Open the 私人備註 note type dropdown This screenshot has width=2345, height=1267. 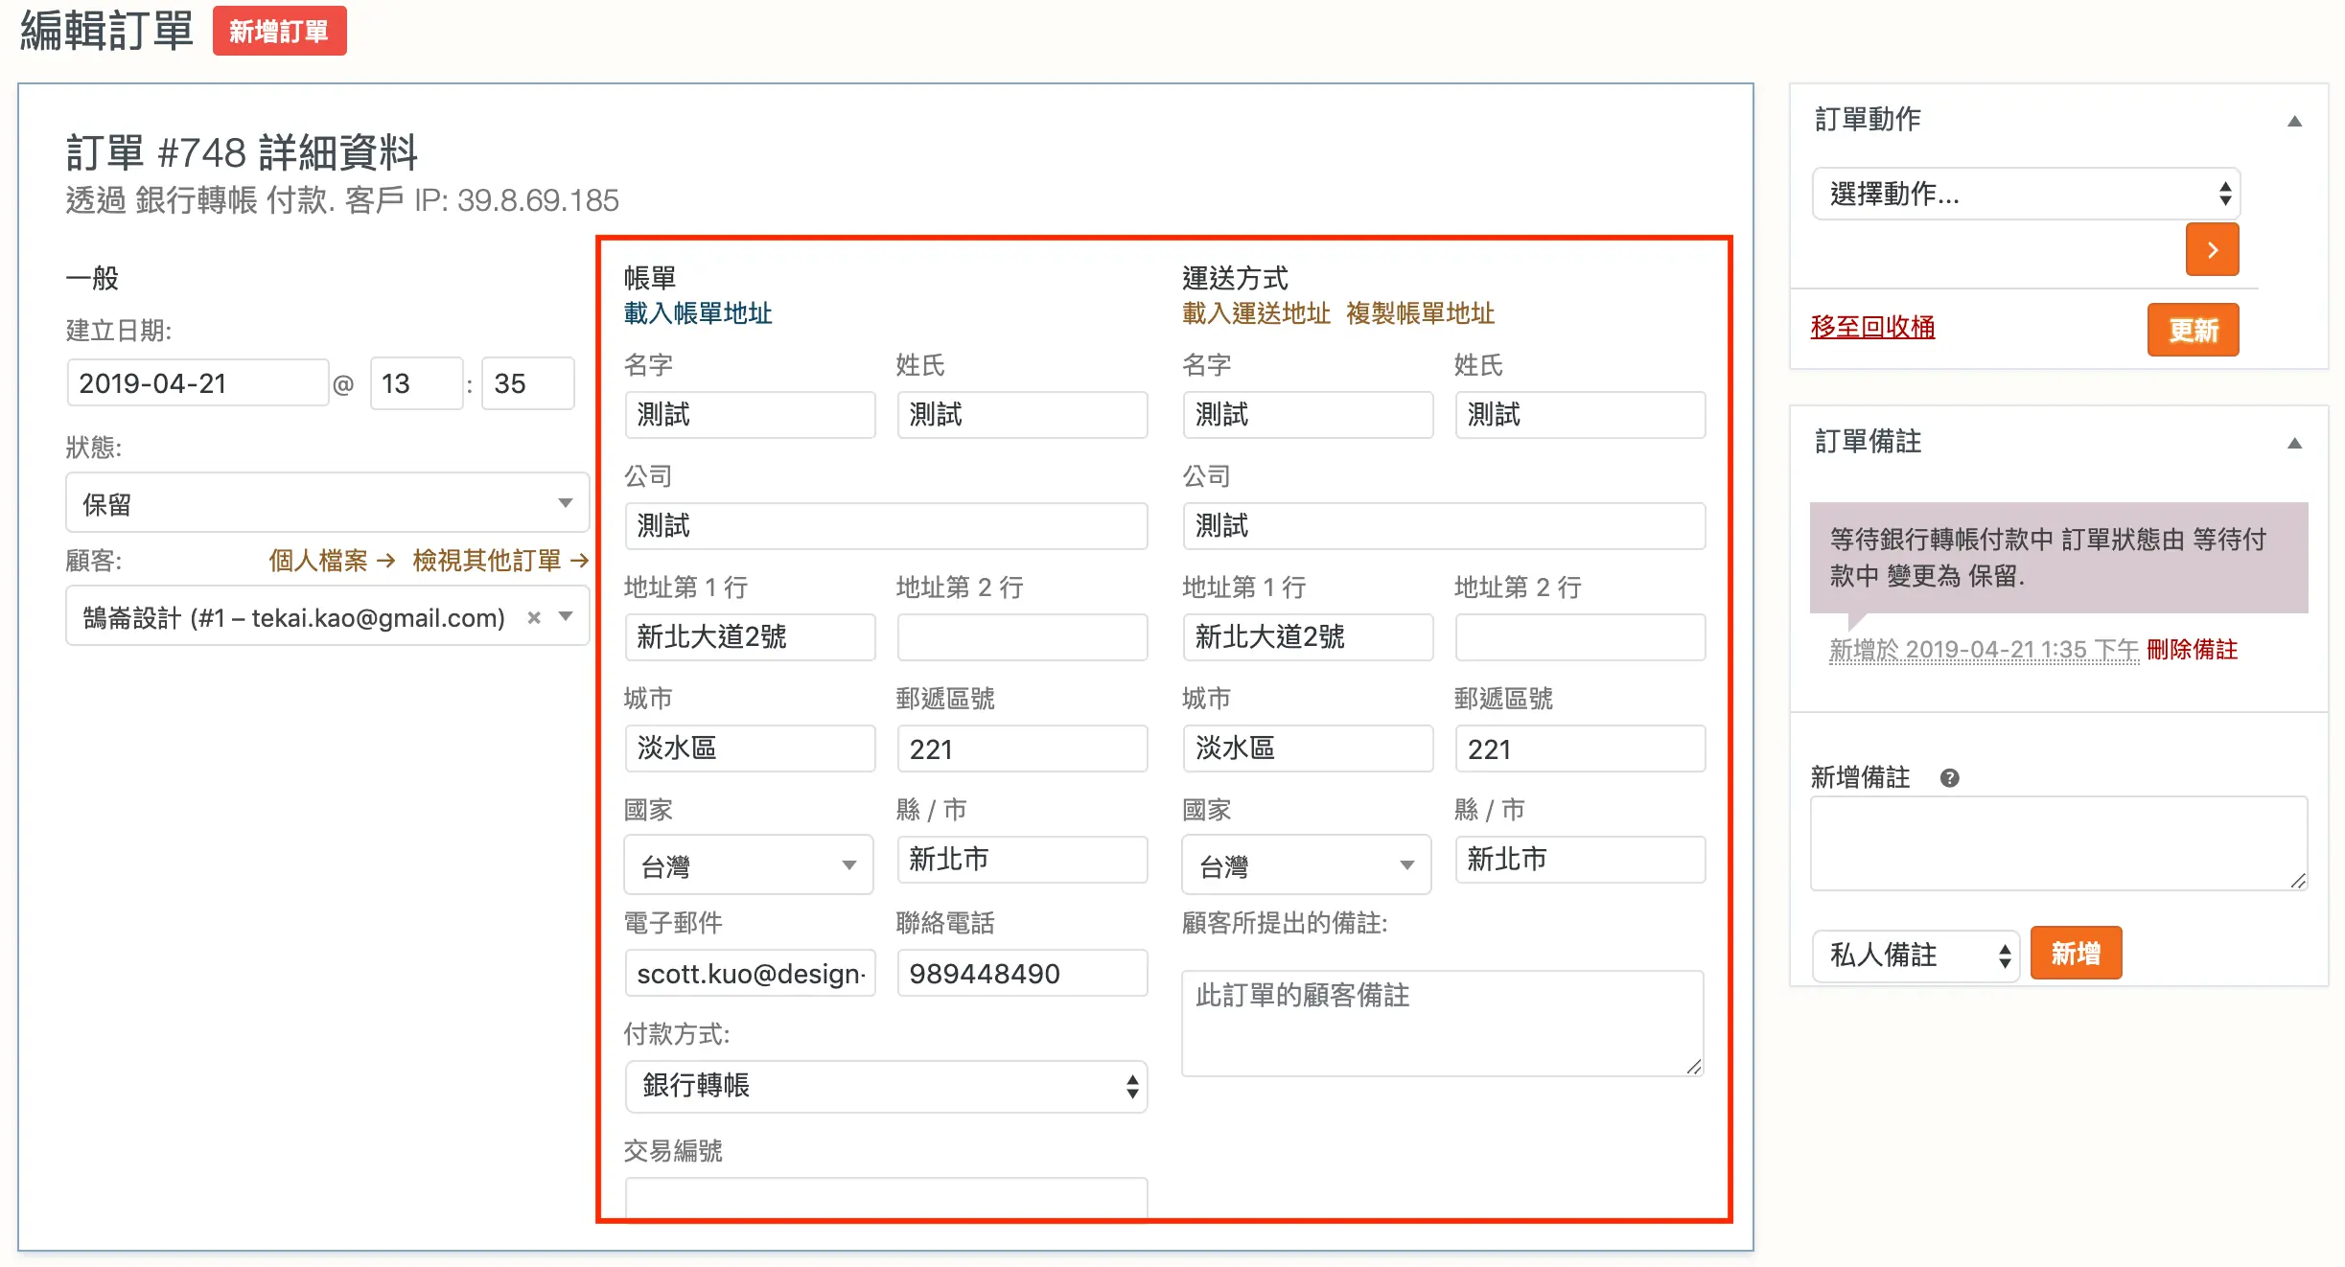1915,955
